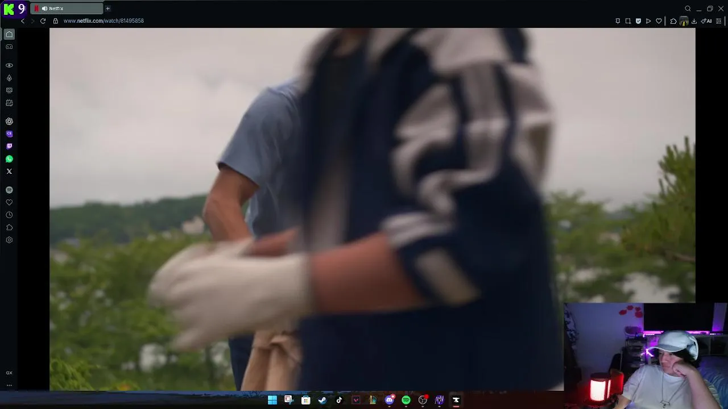Open GX Corner controller icon in sidebar

(9, 47)
